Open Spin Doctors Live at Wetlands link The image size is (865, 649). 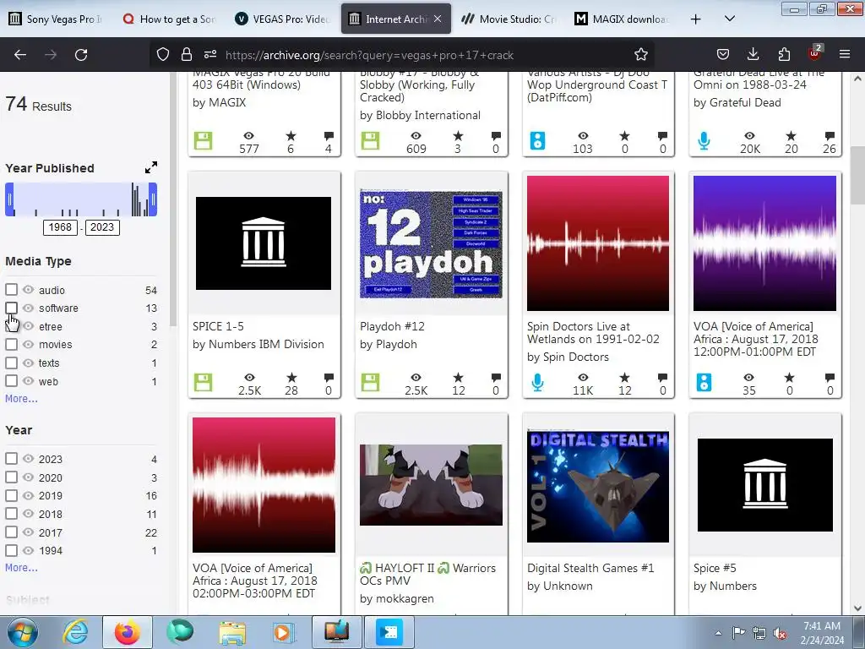(x=593, y=333)
